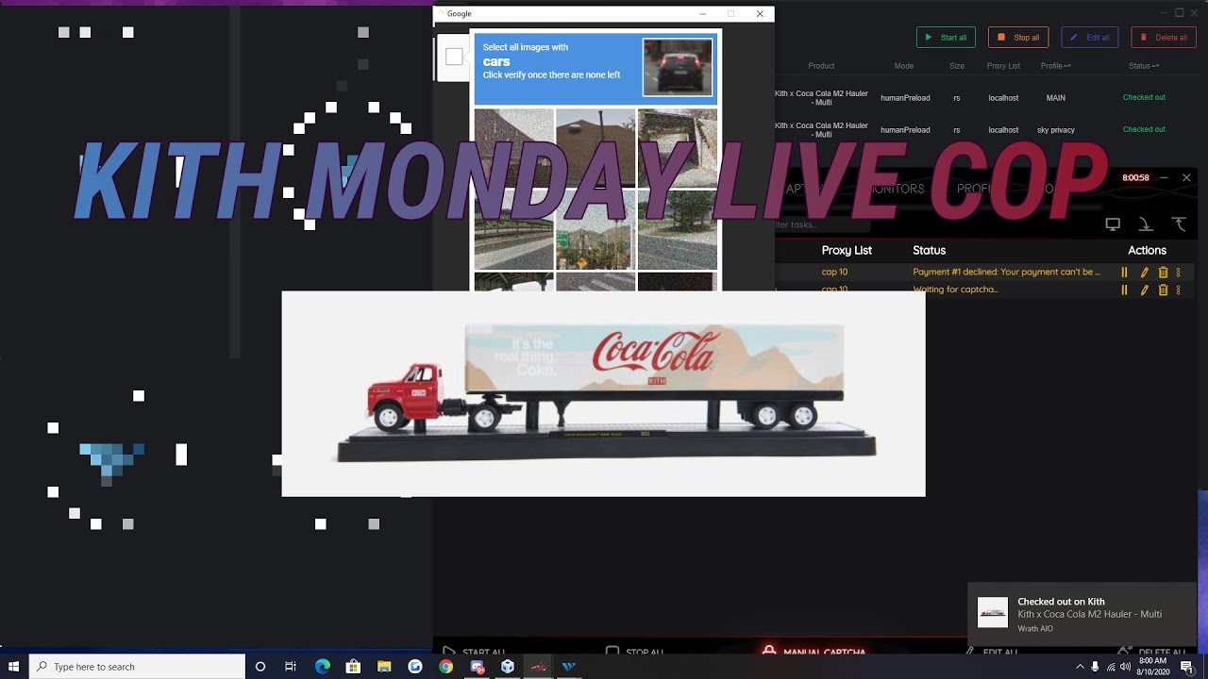Click Checked out status in sky privacy row
1208x679 pixels.
pos(1144,130)
